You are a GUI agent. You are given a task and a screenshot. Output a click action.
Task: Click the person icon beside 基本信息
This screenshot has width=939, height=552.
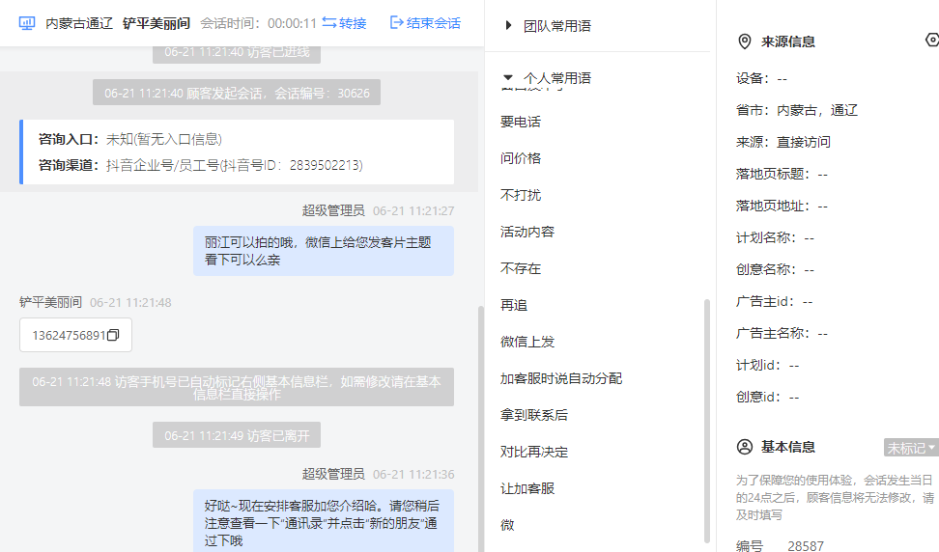745,447
